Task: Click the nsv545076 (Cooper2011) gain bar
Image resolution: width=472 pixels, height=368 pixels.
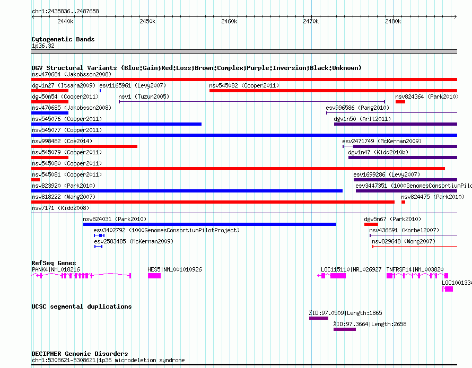Action: point(117,124)
